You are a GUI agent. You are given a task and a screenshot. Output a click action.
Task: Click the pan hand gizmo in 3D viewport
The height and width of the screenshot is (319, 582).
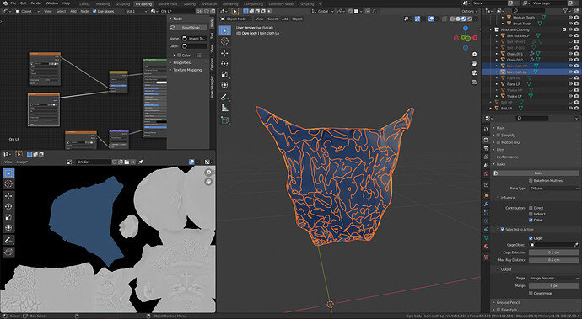474,63
